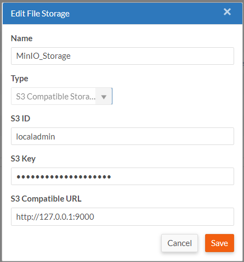Viewport: 244px width, 262px height.
Task: Click the Edit File Storage title
Action: 40,14
